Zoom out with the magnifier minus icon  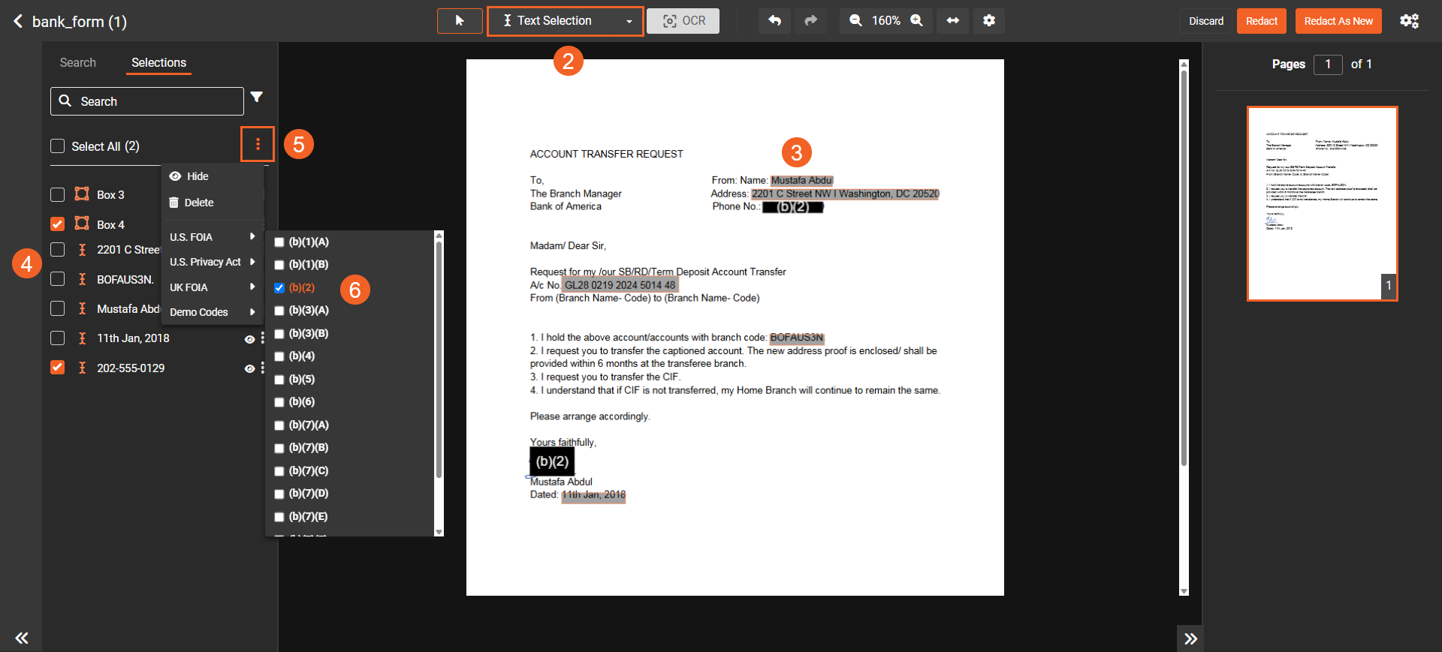coord(855,21)
